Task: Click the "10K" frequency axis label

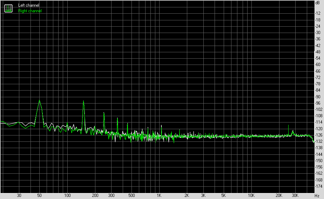Action: (251, 195)
